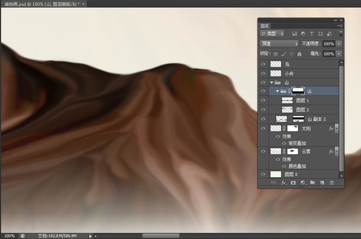Filter layers by pixel layer type
The height and width of the screenshot is (239, 361).
294,34
